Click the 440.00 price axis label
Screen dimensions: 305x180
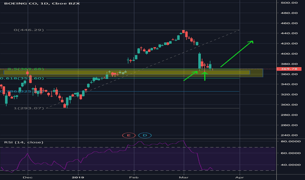coord(289,33)
